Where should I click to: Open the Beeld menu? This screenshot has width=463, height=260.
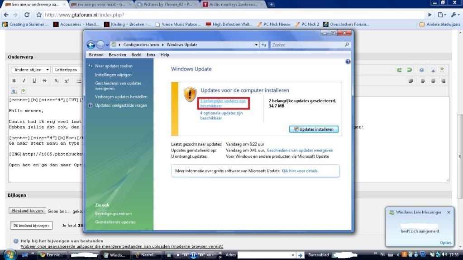136,55
